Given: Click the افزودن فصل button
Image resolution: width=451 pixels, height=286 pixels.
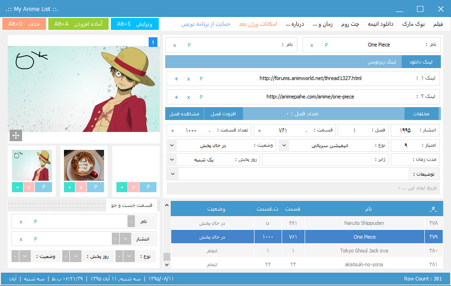Looking at the screenshot, I should point(224,114).
